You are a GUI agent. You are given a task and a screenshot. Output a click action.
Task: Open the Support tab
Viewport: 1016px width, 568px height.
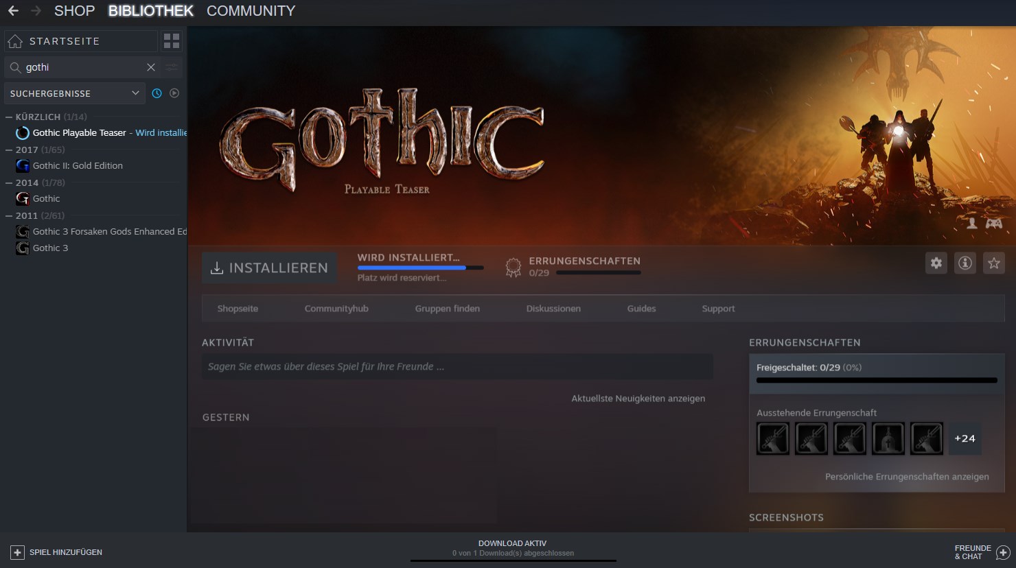pyautogui.click(x=718, y=309)
